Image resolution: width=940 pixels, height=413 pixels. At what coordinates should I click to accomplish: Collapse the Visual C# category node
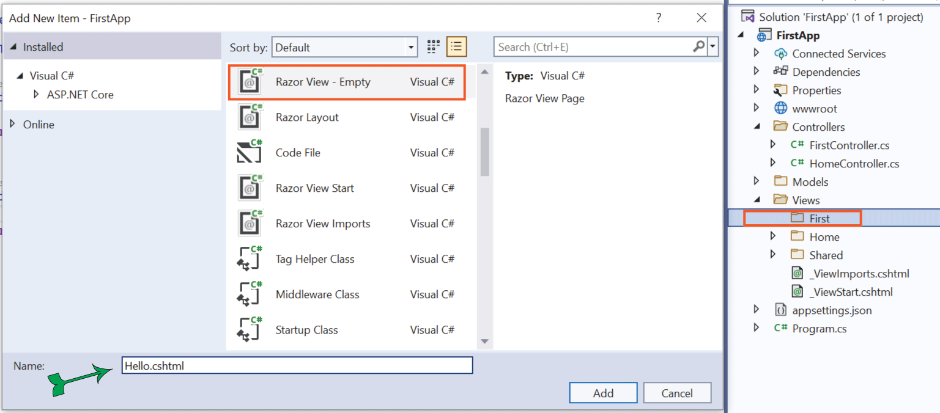pyautogui.click(x=21, y=76)
